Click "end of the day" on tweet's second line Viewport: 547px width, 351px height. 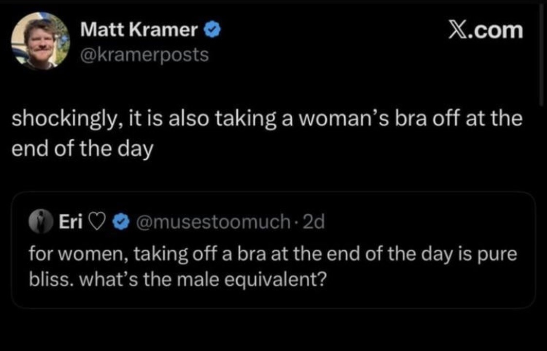[82, 147]
